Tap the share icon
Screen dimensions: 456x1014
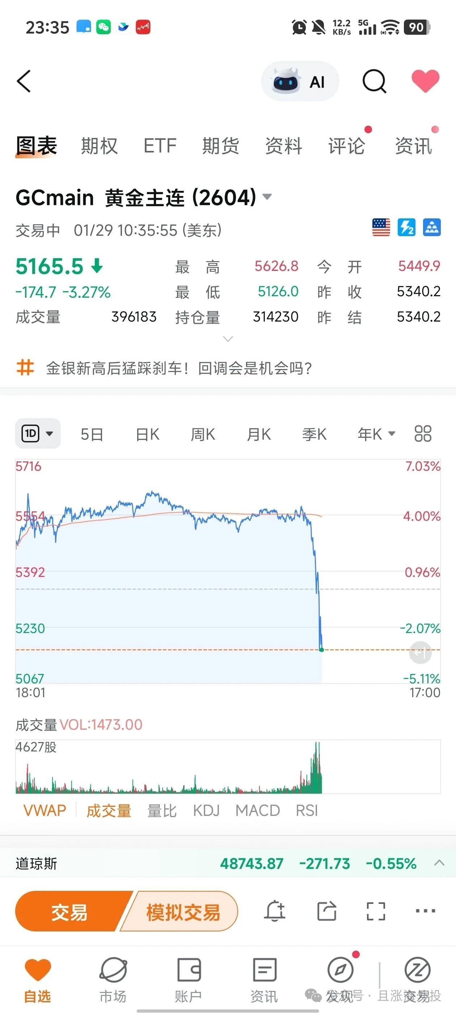[326, 911]
